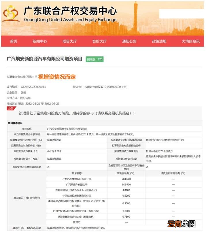Click the 支付方式 银行转账 line
The height and width of the screenshot is (232, 206).
tap(19, 98)
